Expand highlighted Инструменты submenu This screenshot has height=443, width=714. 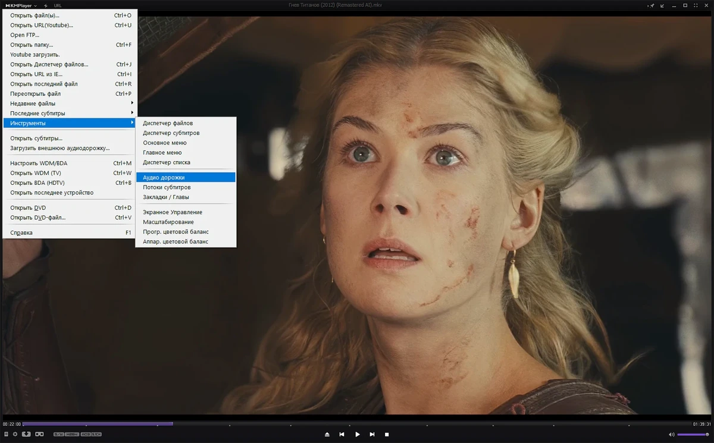coord(70,123)
